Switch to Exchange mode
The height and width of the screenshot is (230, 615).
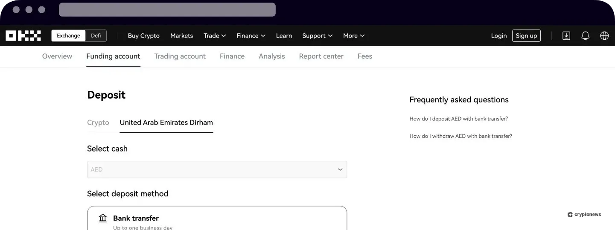click(68, 36)
